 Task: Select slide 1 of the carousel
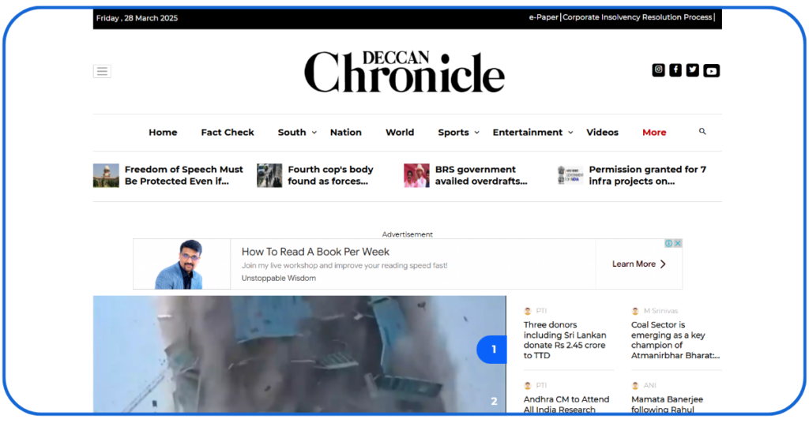(492, 350)
